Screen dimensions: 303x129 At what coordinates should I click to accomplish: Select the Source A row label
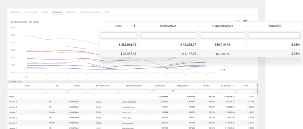(13, 101)
